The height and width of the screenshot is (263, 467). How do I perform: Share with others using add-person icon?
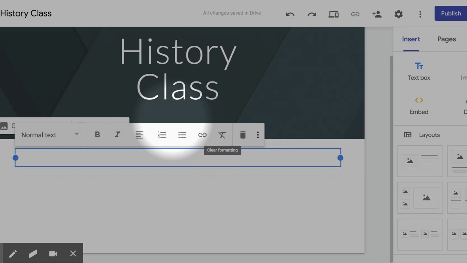tap(377, 14)
